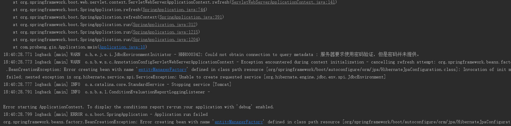Open the SpringApplication.java:1204 stack link
511x126 pixels.
[x=166, y=40]
